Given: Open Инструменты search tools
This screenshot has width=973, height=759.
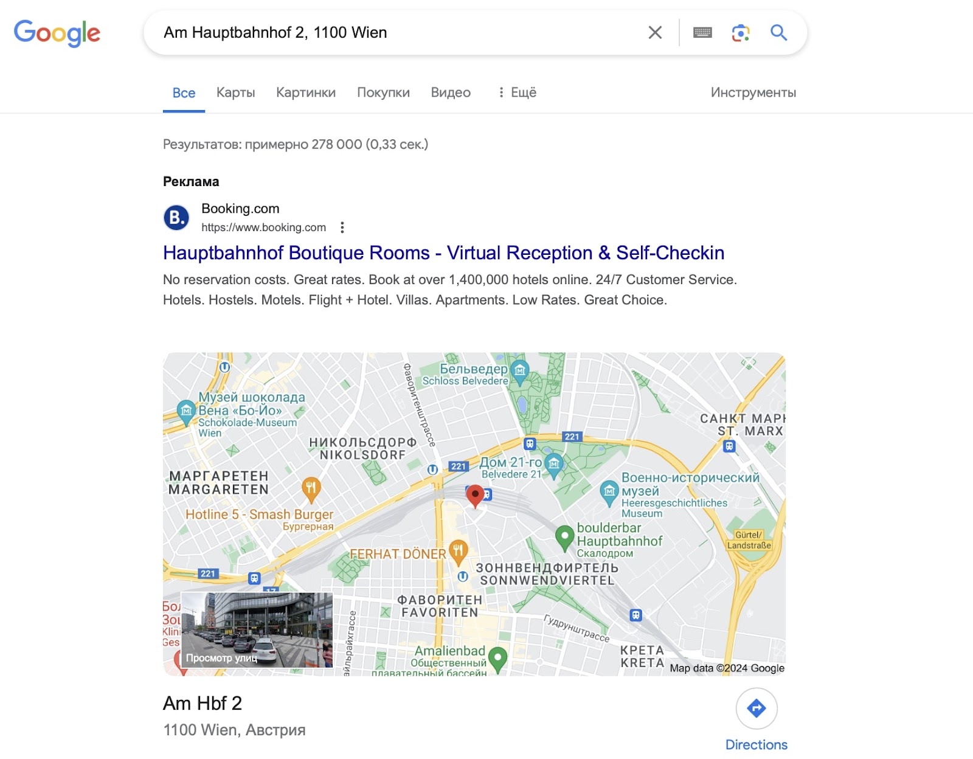Looking at the screenshot, I should (753, 92).
